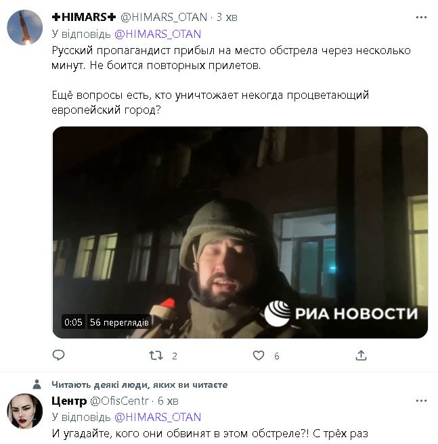The height and width of the screenshot is (444, 438).
Task: Retweet the HIMARS tweet
Action: (156, 355)
